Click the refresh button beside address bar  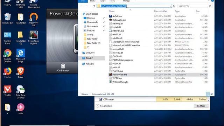click(174, 6)
